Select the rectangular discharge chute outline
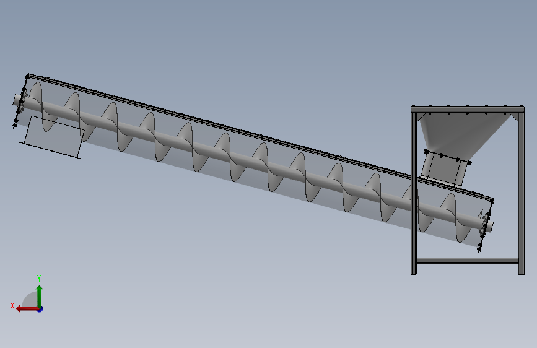Image resolution: width=537 pixels, height=348 pixels. 52,137
